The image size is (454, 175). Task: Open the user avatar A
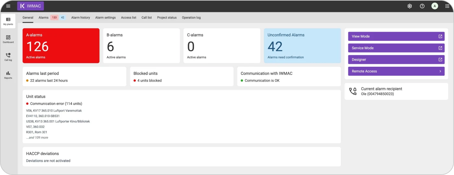435,6
